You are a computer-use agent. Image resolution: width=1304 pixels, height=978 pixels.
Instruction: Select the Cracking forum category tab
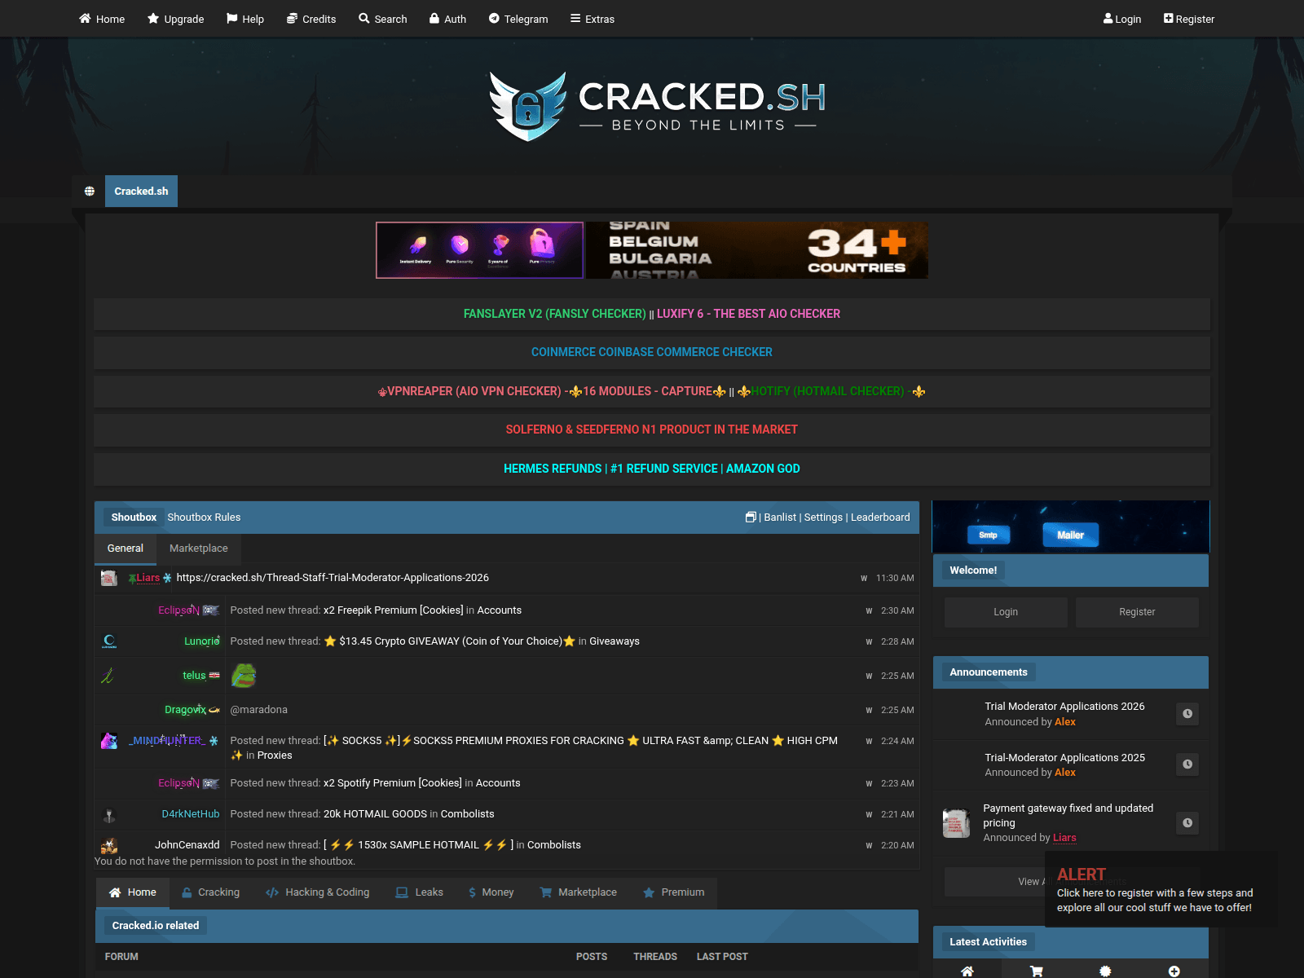point(210,892)
